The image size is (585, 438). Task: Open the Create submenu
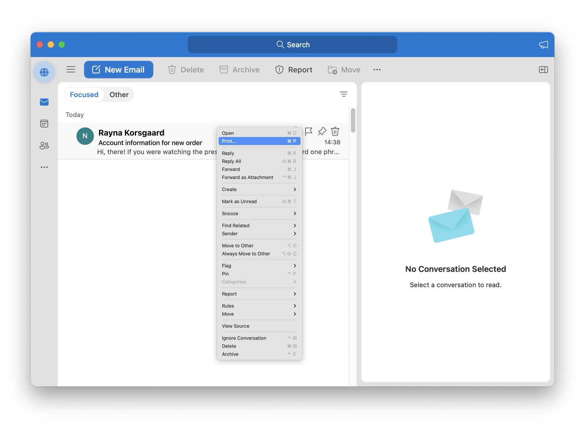(259, 189)
